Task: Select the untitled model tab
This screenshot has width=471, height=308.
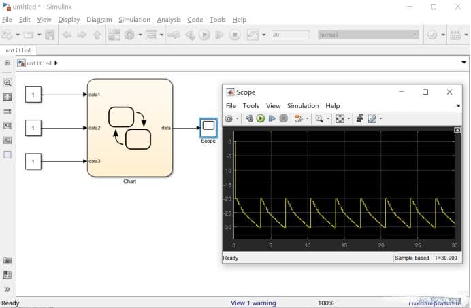Action: (x=18, y=50)
